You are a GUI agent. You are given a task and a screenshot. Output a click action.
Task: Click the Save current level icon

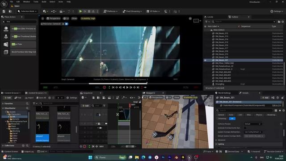coord(4,11)
